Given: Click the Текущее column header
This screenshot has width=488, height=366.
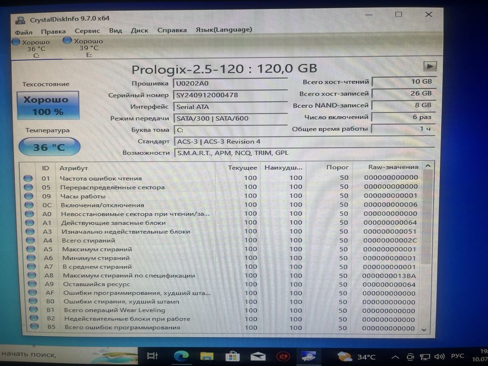Looking at the screenshot, I should pyautogui.click(x=243, y=168).
